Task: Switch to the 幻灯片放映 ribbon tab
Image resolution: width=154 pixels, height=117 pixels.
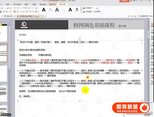Action: 17,4
